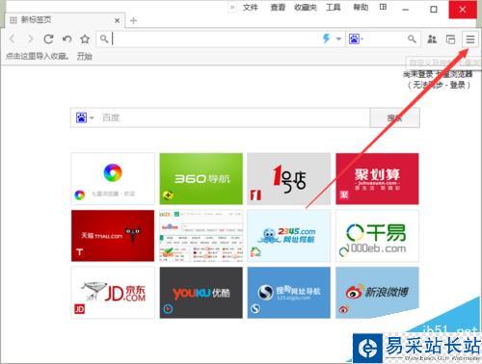Open the YOUKU 优酷 tile

point(201,293)
